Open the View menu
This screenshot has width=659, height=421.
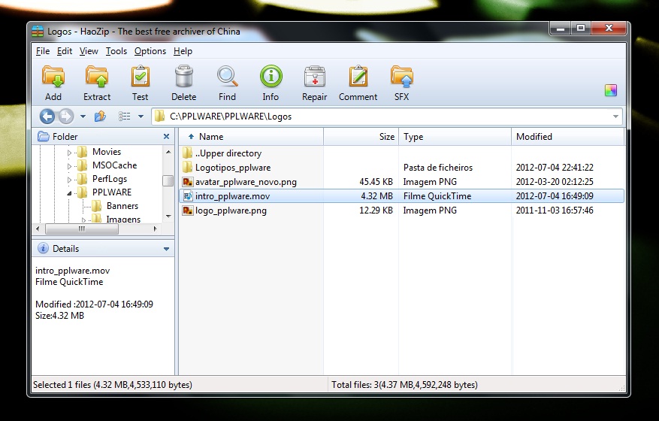89,51
